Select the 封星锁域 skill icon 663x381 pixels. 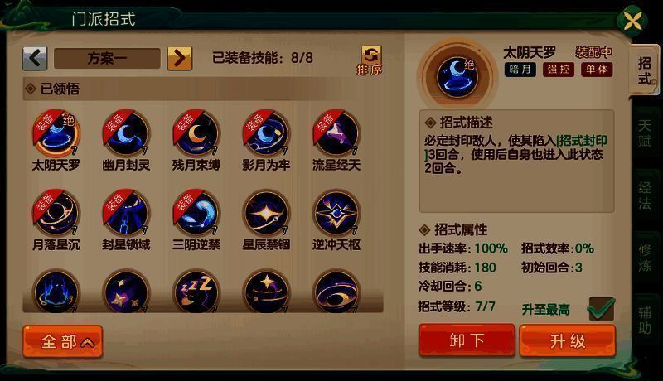click(x=126, y=213)
